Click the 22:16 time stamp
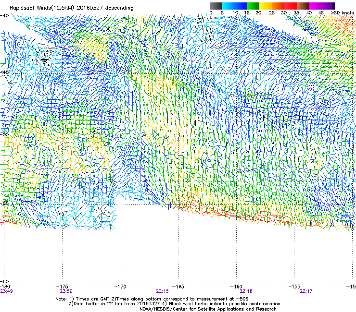The width and height of the screenshot is (356, 312). 246,291
